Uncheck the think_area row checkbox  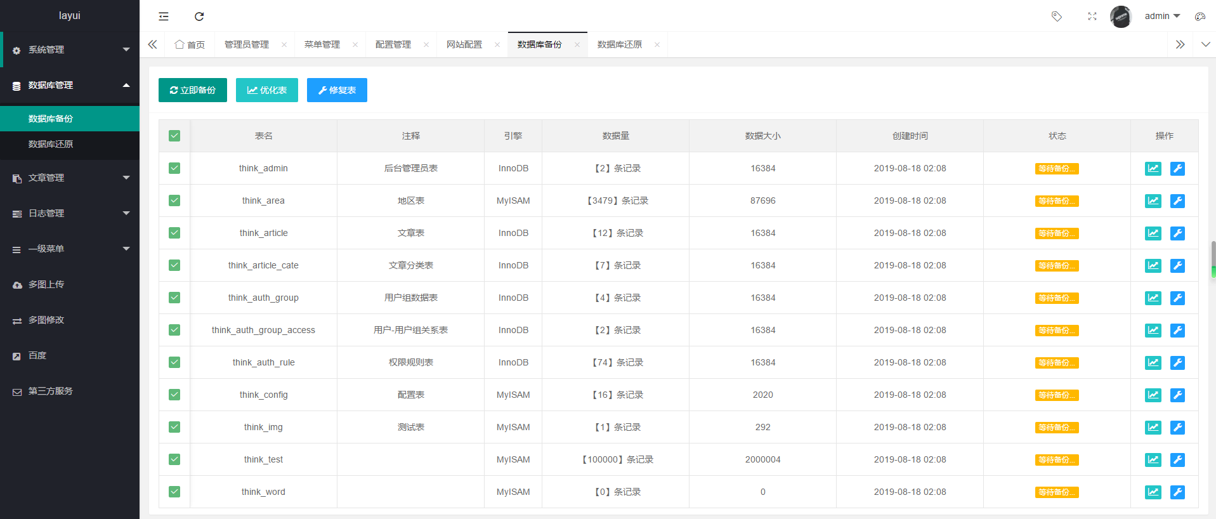(x=174, y=200)
